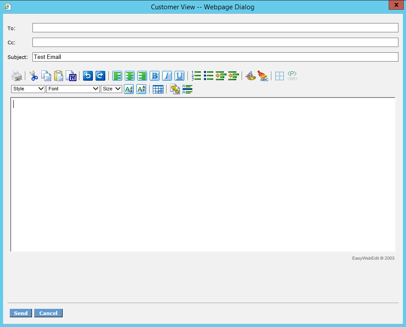The height and width of the screenshot is (327, 406).
Task: Toggle bold formatting
Action: pos(155,76)
